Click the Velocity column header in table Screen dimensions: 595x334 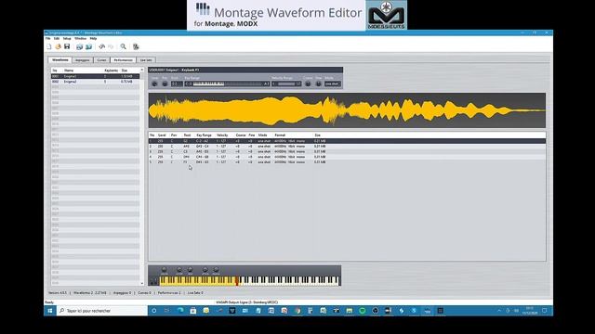222,135
